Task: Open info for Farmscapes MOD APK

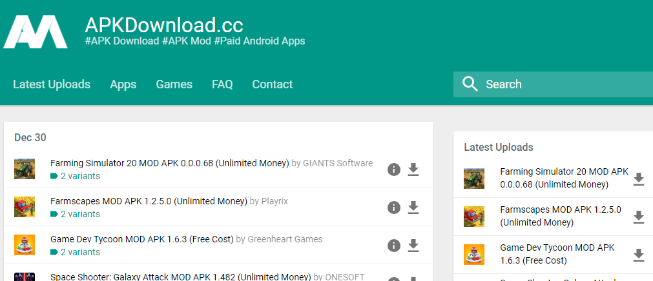Action: (x=393, y=208)
